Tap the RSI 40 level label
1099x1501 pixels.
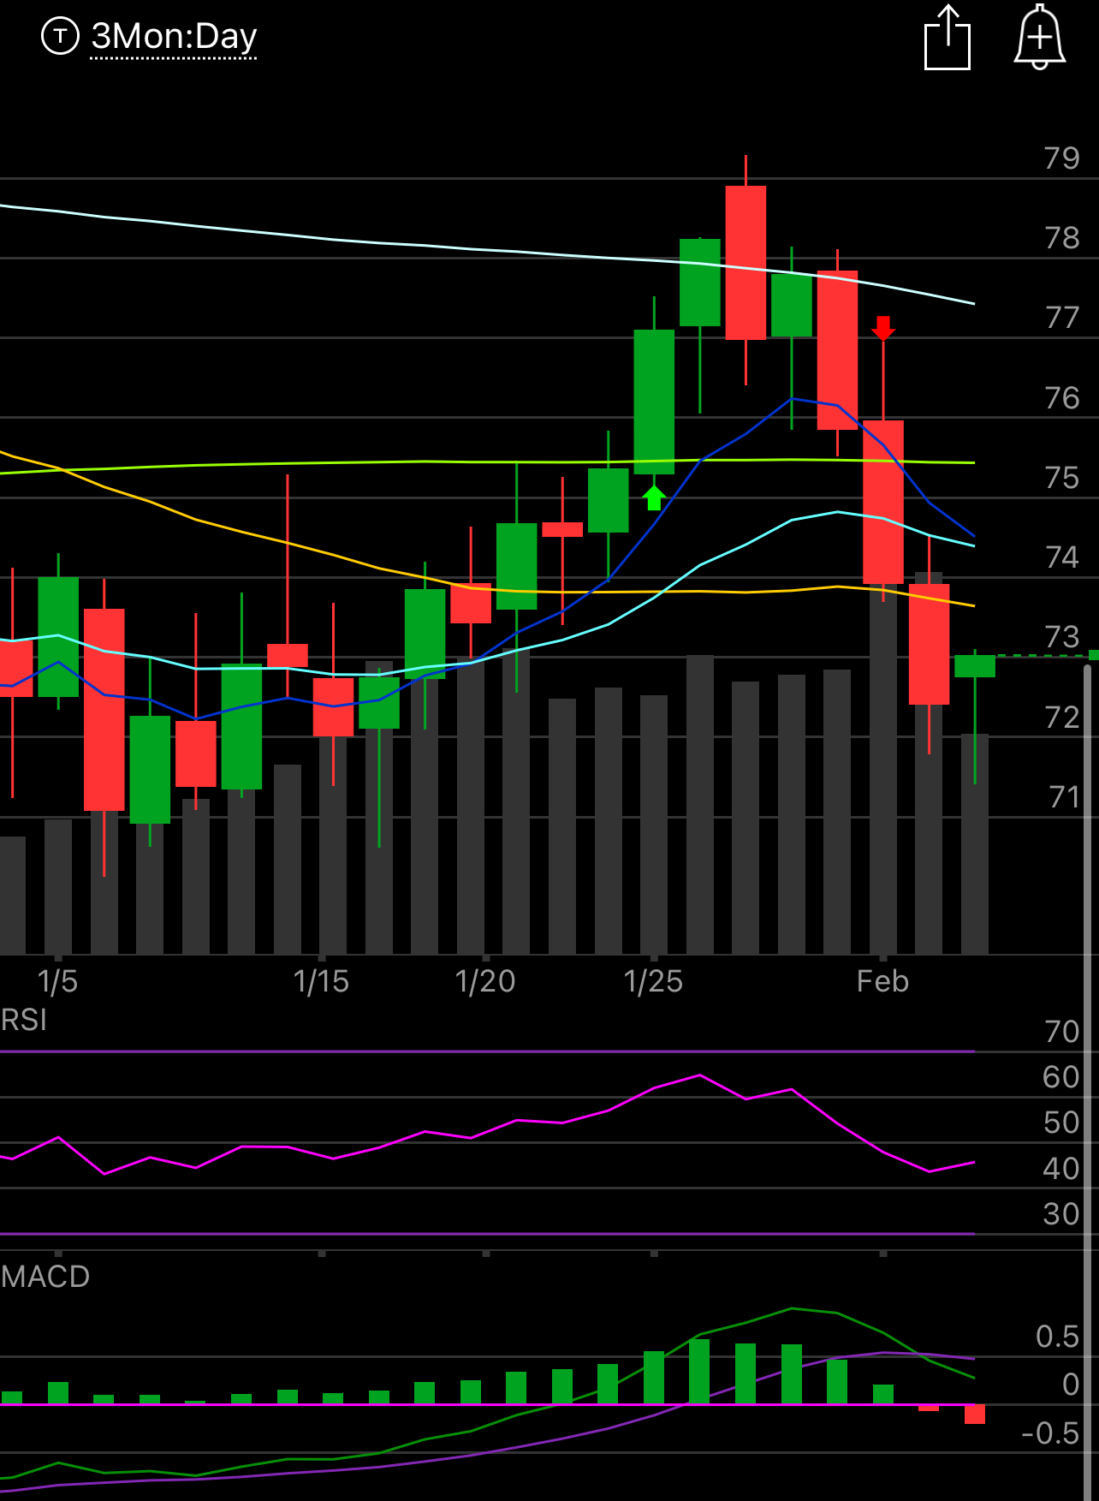click(1061, 1169)
